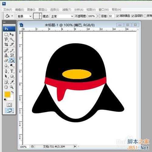The width and height of the screenshot is (152, 152).
Task: Click the Ps logo in toolbox header
Action: 9,29
